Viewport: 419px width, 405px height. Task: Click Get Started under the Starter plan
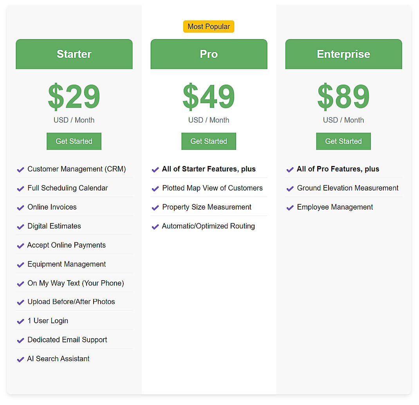coord(74,141)
